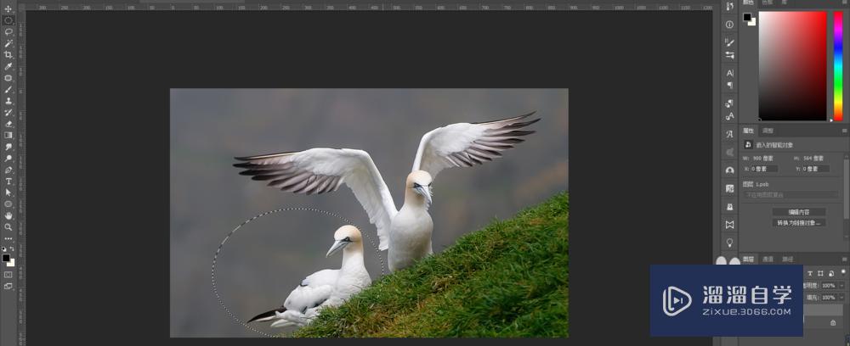The image size is (850, 346).
Task: Select the Hand tool
Action: [x=8, y=215]
